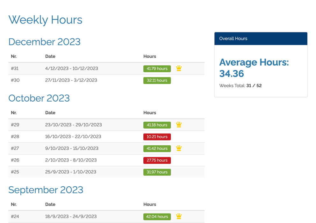Collapse the December 2023 section heading
This screenshot has width=316, height=223.
(44, 42)
